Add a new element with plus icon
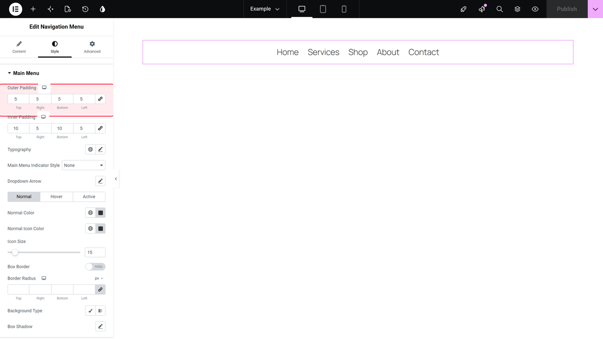 (33, 9)
